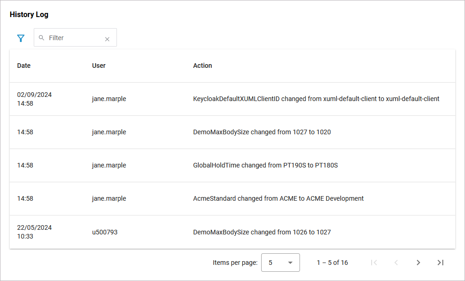Select the AcmeStandard changed log entry
Viewport: 465px width, 281px height.
(x=278, y=198)
